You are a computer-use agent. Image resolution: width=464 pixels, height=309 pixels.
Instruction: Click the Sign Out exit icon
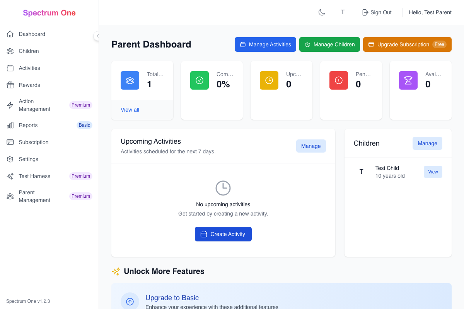364,12
